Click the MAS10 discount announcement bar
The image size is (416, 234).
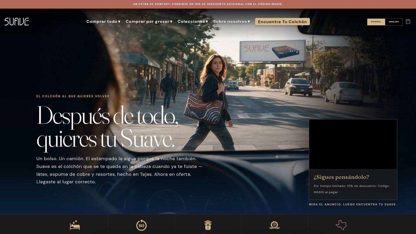208,4
